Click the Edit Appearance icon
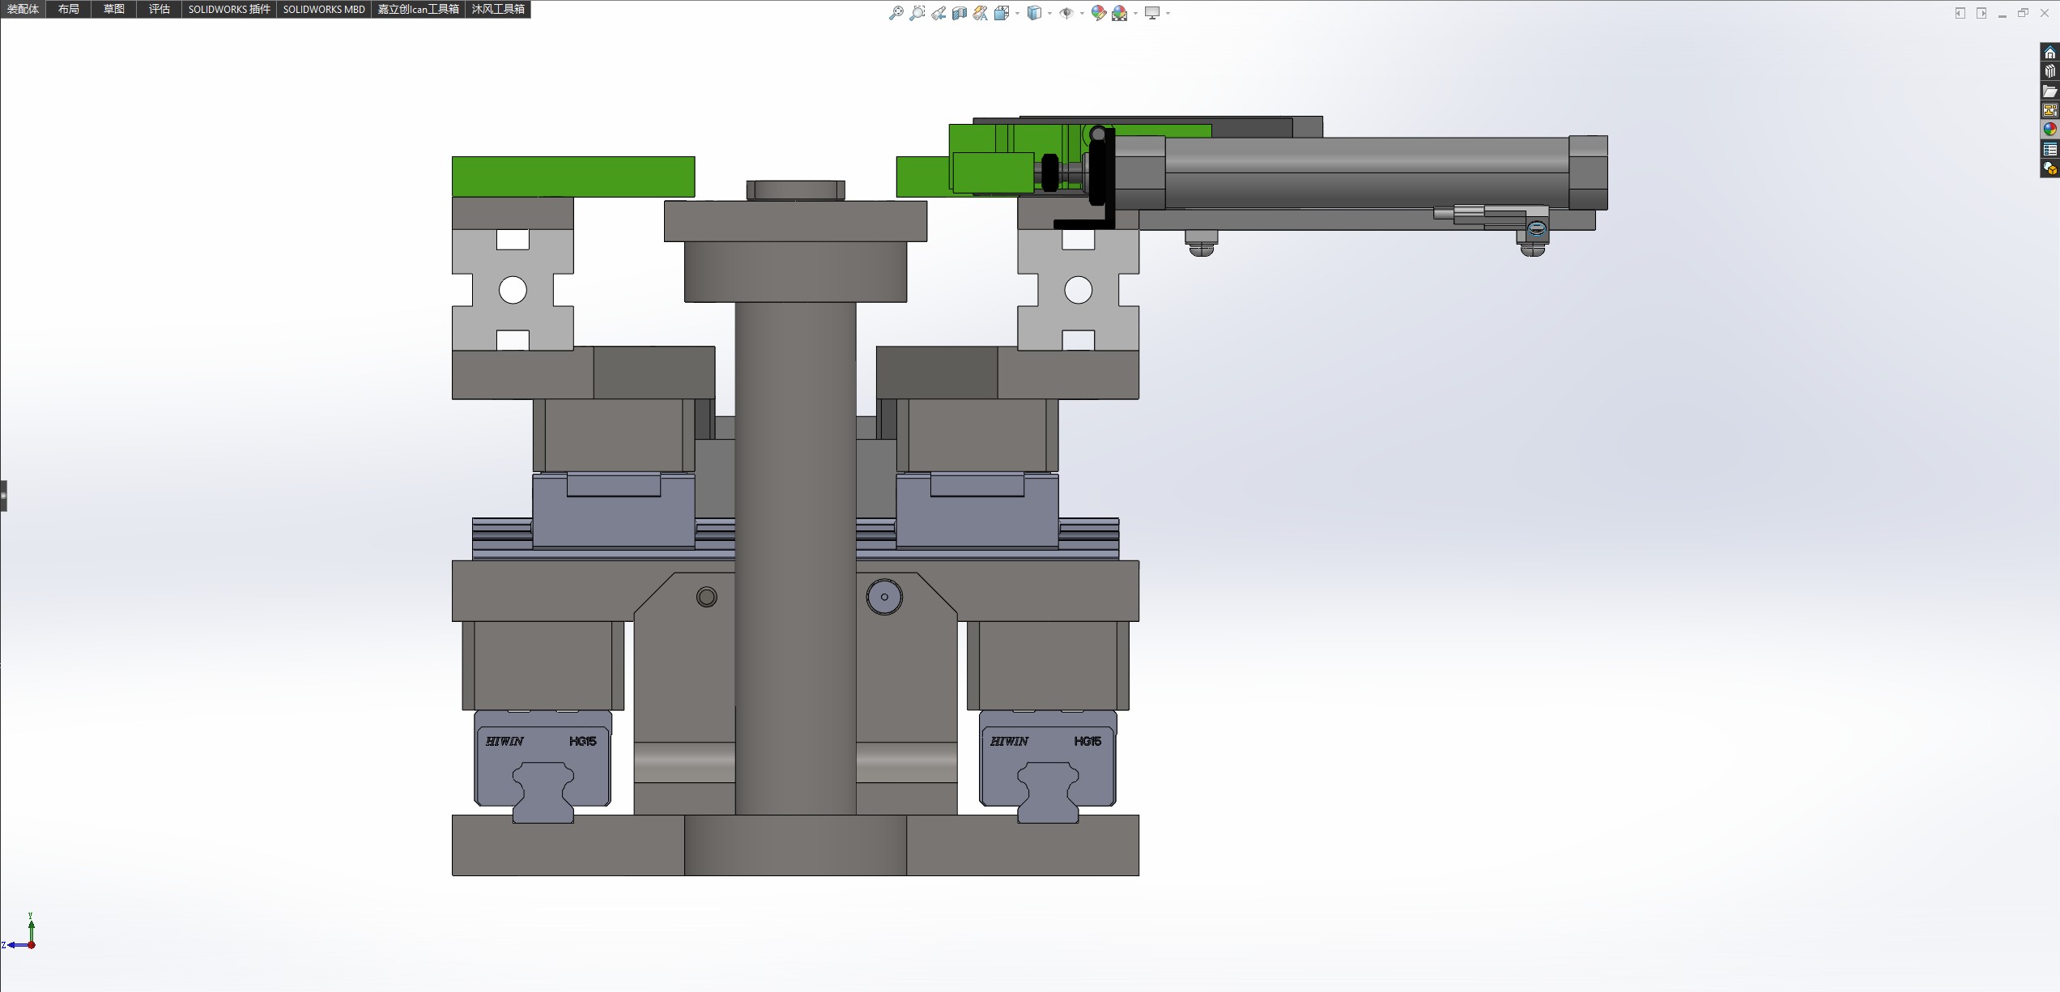 pos(1098,13)
